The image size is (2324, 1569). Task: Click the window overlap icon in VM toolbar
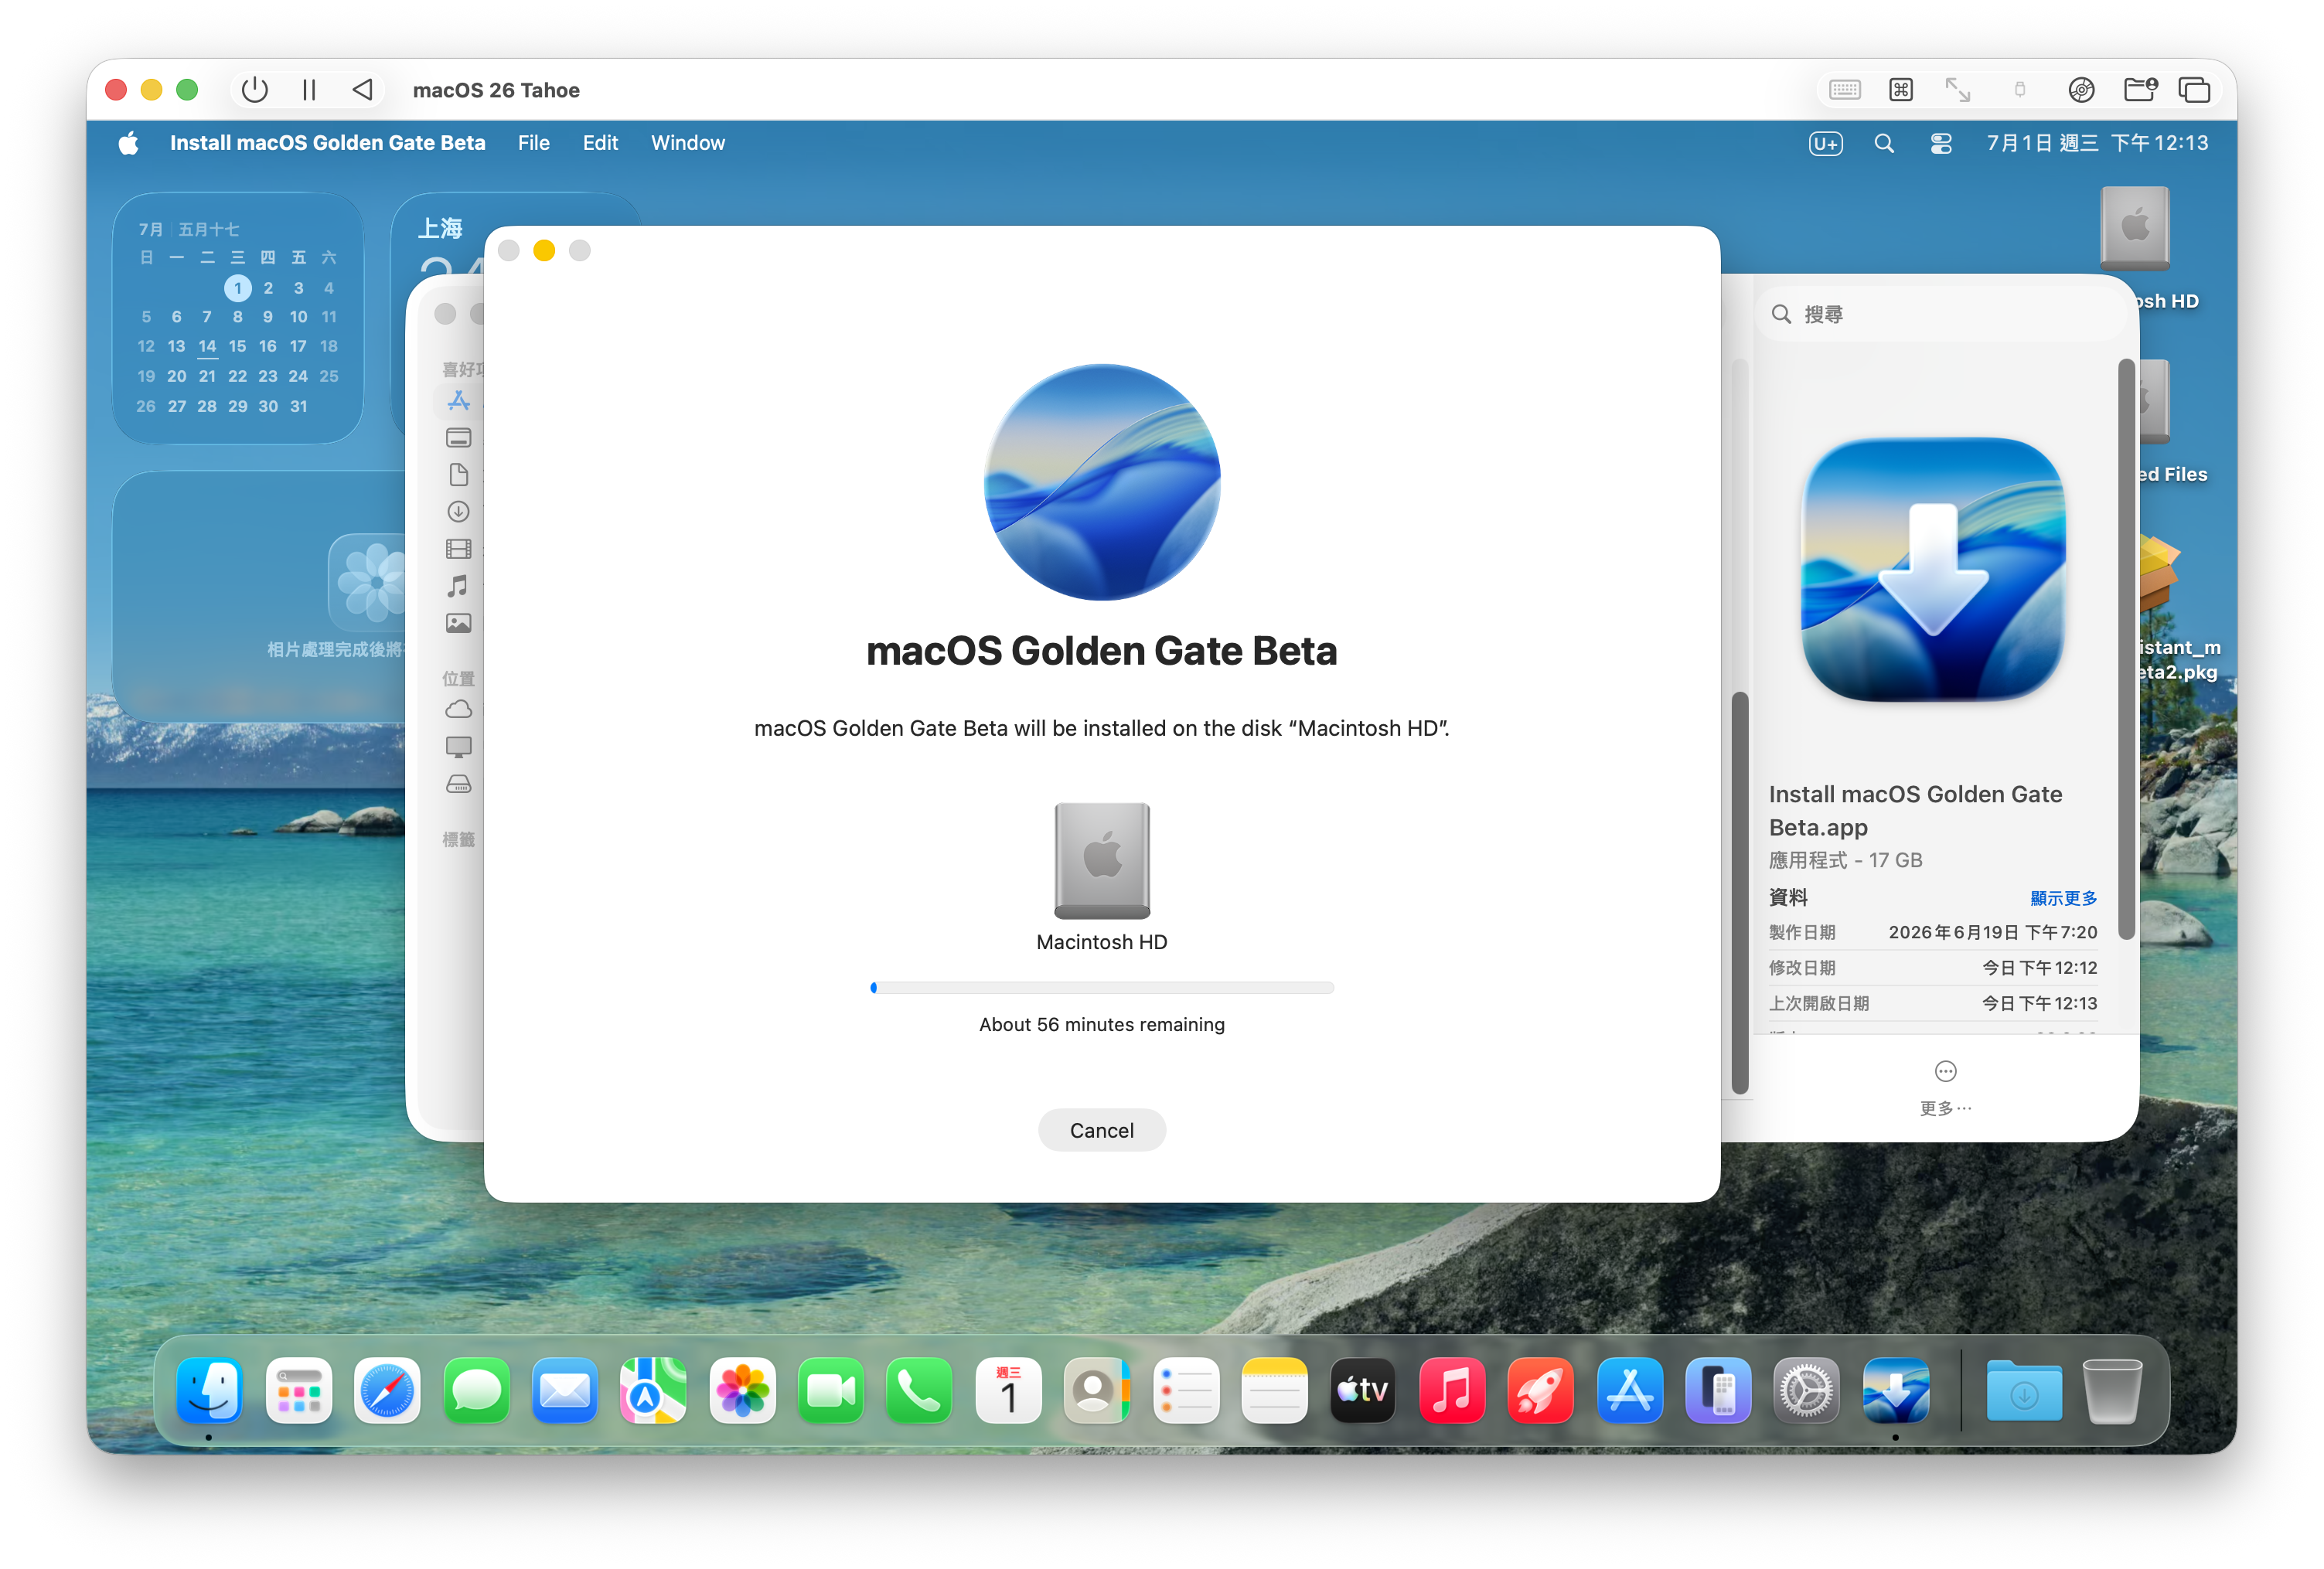pos(2194,90)
